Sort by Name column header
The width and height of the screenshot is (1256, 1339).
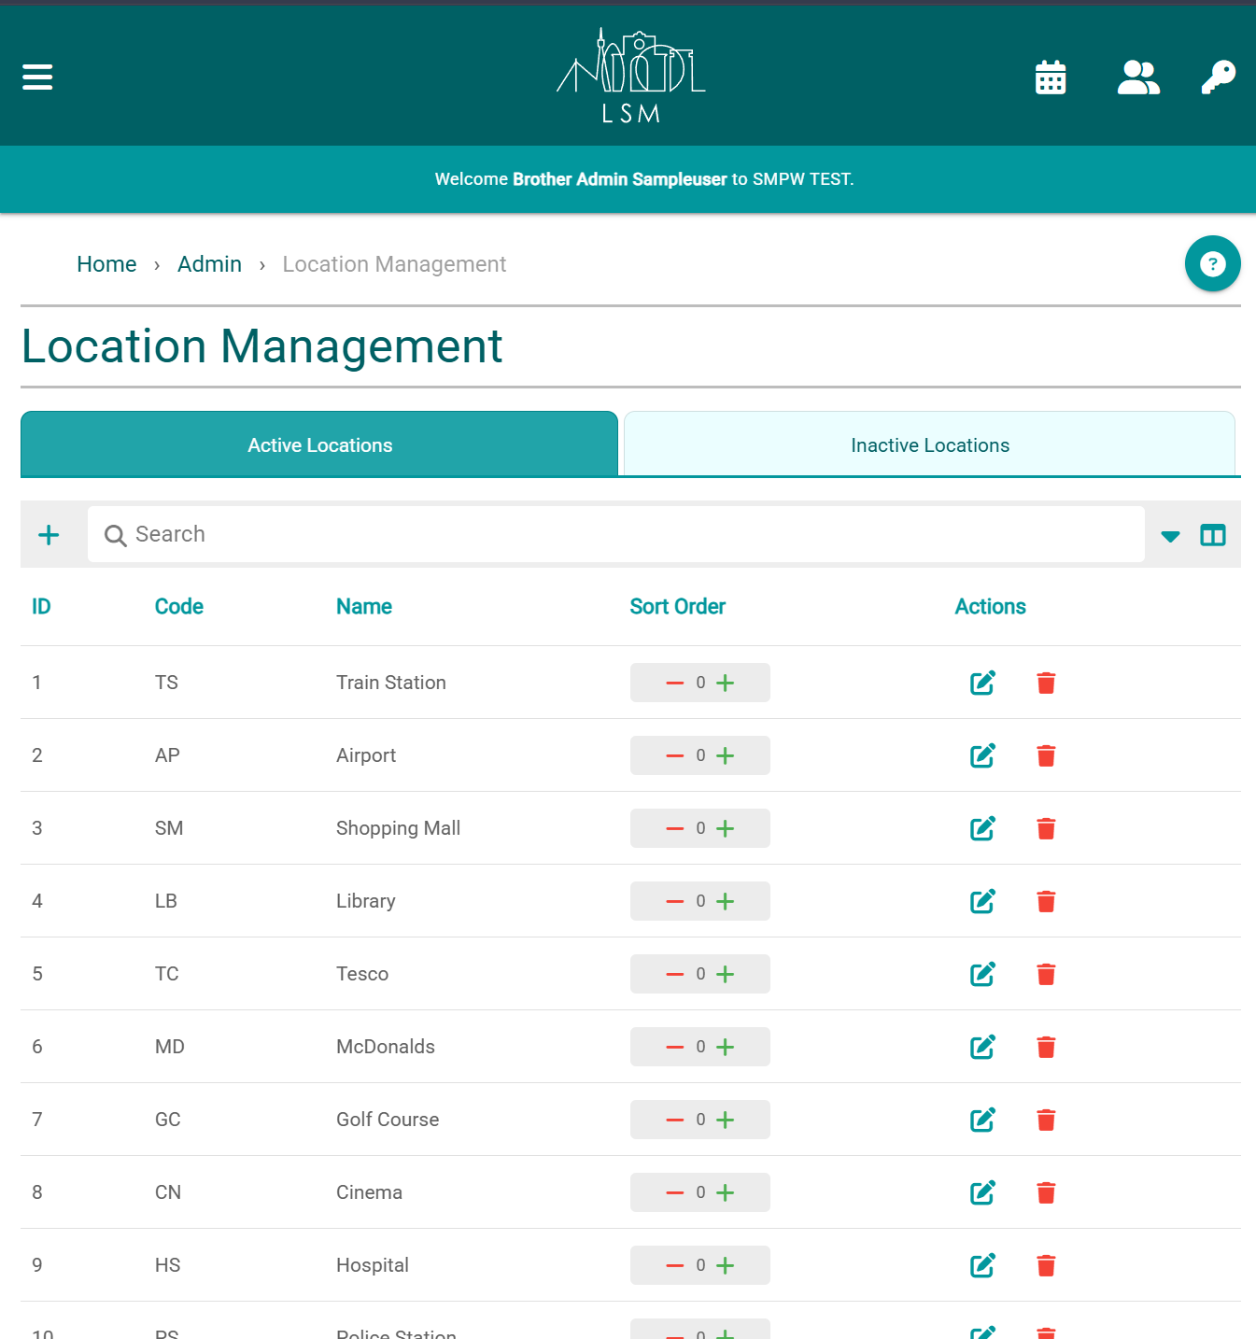363,607
